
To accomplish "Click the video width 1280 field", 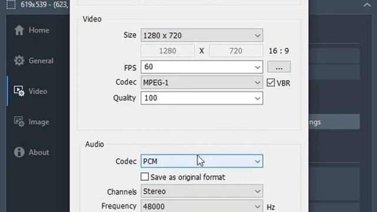I will click(167, 51).
